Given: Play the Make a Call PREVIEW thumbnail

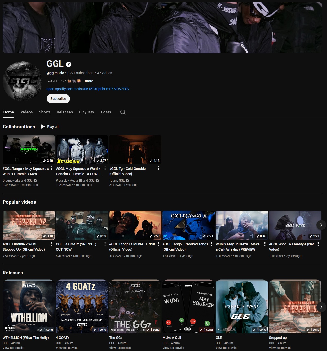Looking at the screenshot, I should click(x=242, y=225).
